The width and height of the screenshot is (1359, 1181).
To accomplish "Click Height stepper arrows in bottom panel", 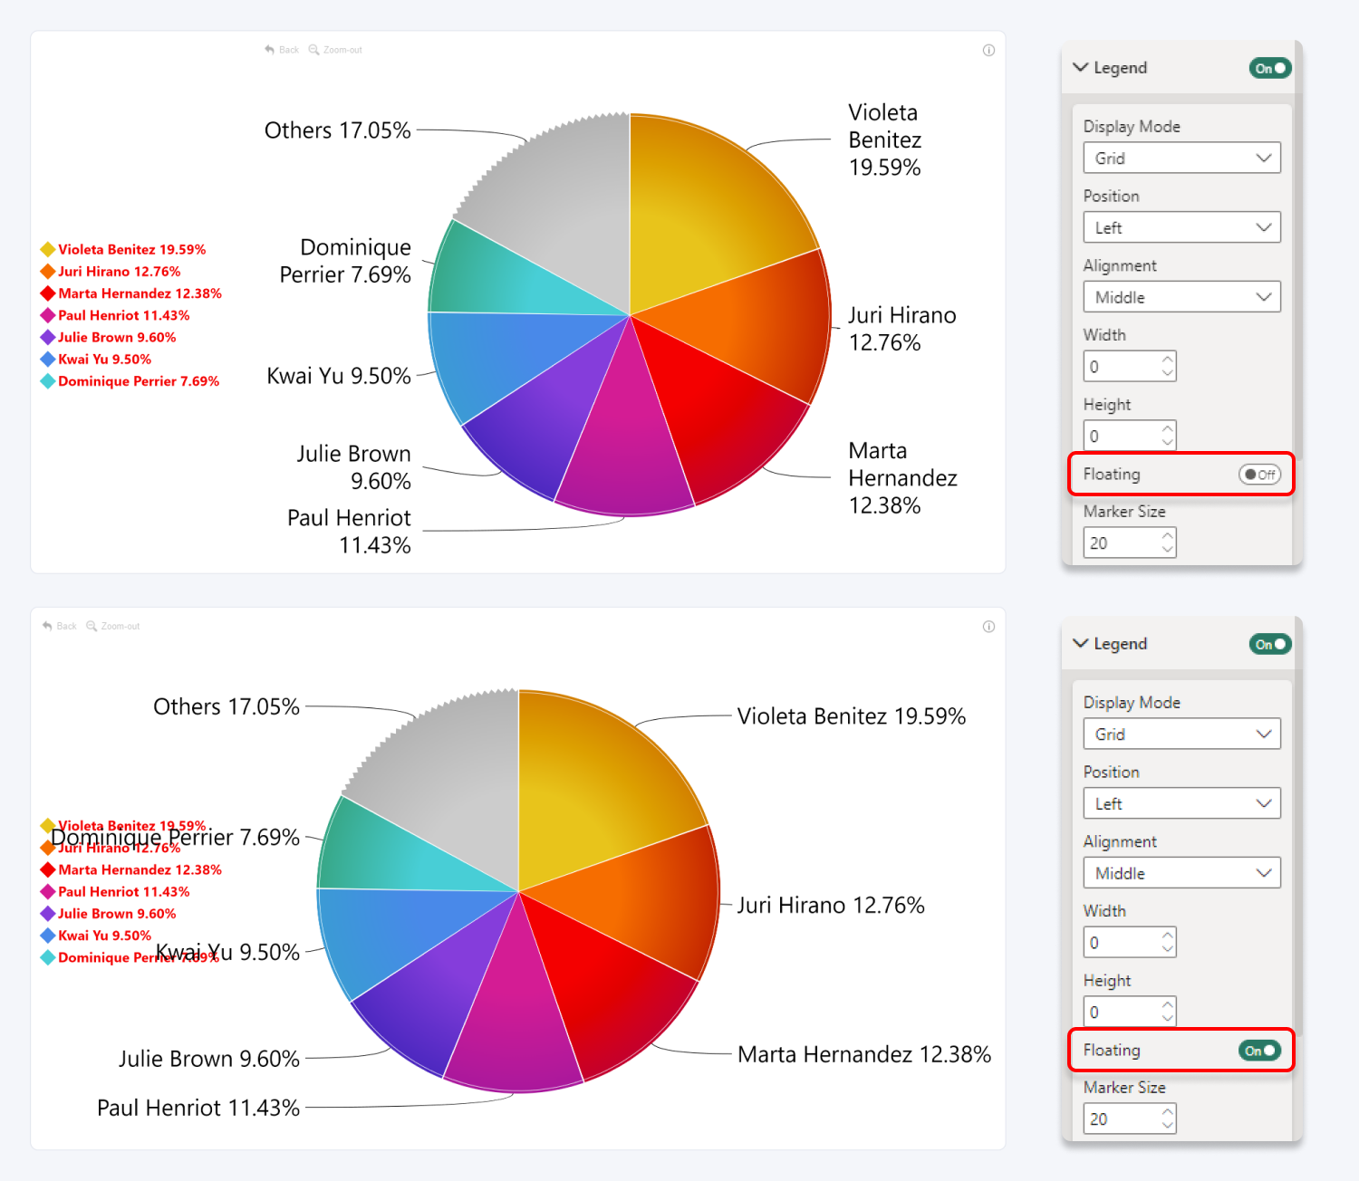I will [1168, 1012].
